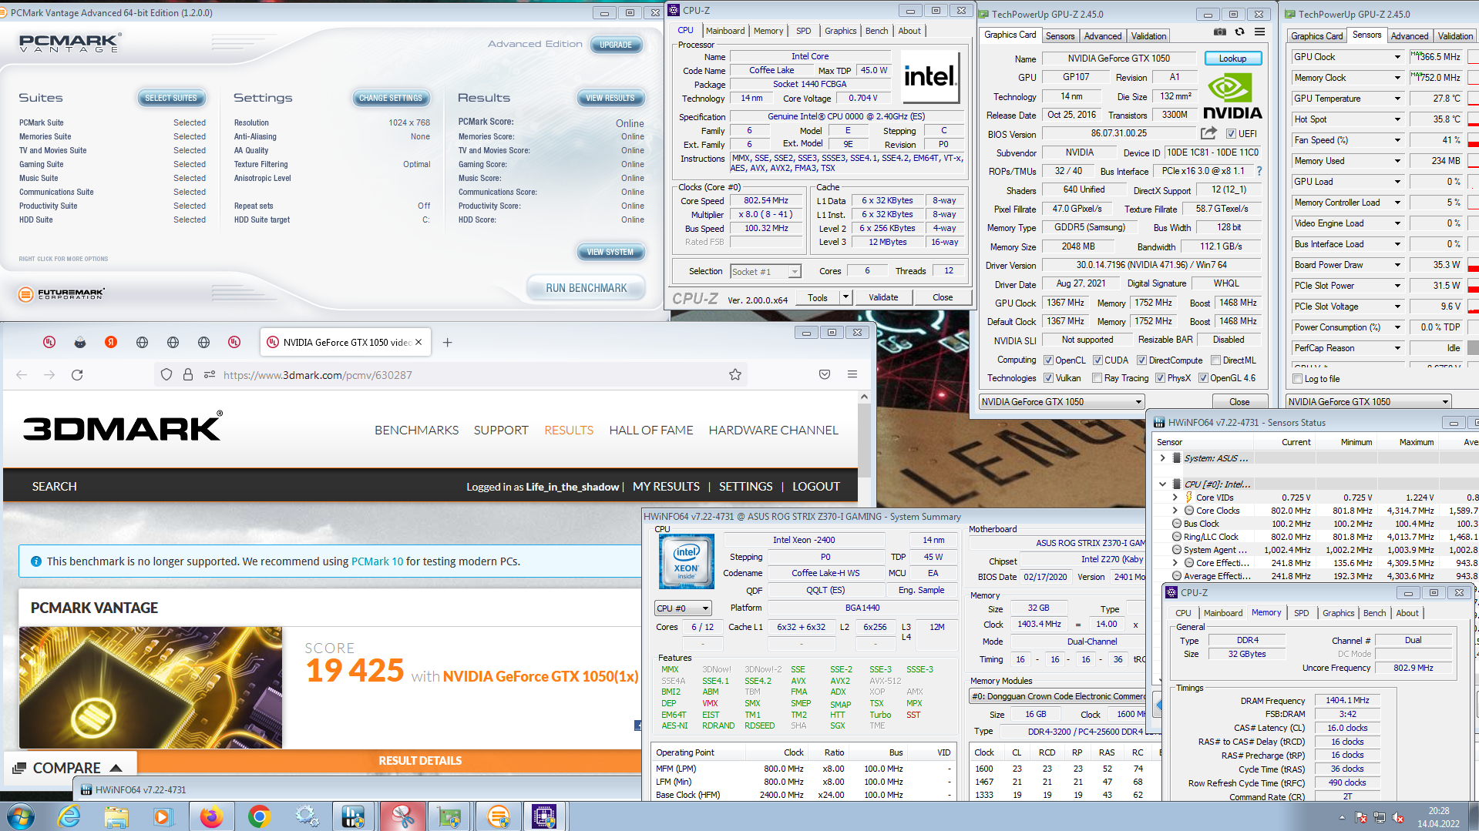The image size is (1479, 831).
Task: Switch to Sensors tab in left GPU-Z window
Action: [1060, 36]
